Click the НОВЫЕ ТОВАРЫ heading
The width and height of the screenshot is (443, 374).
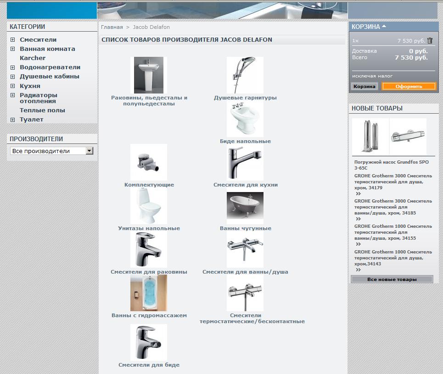(377, 108)
